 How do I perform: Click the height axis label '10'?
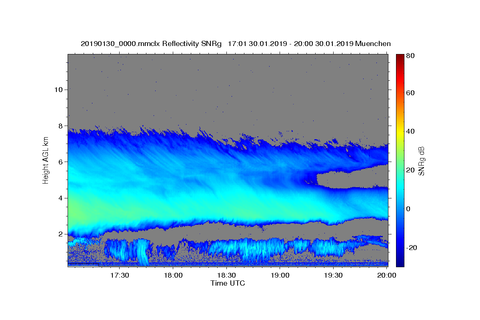pos(58,90)
